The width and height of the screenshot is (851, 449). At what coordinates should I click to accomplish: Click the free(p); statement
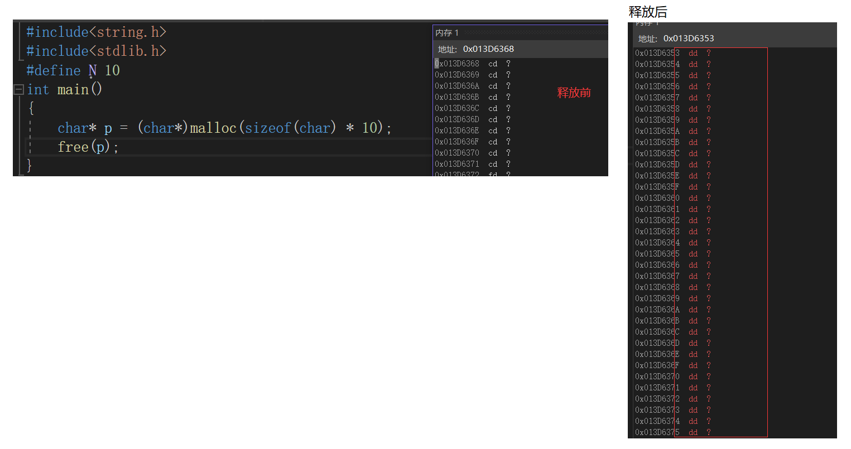[x=88, y=147]
